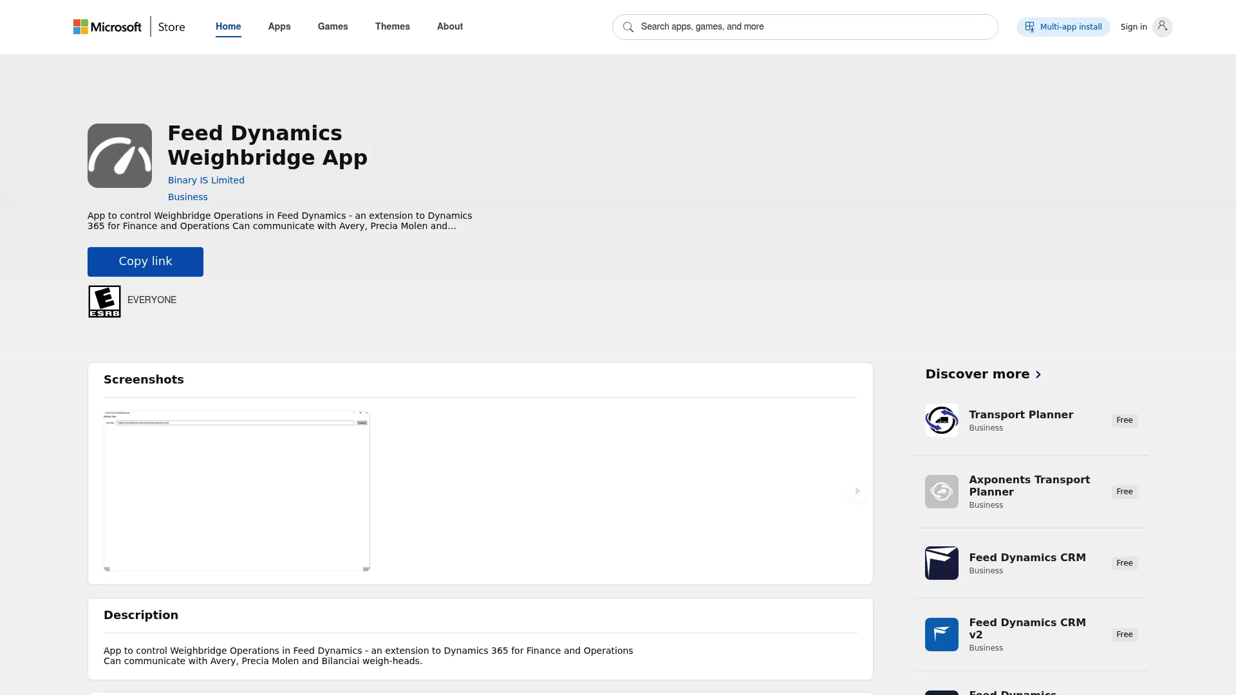Click the Copy link button
The width and height of the screenshot is (1236, 695).
tap(145, 262)
